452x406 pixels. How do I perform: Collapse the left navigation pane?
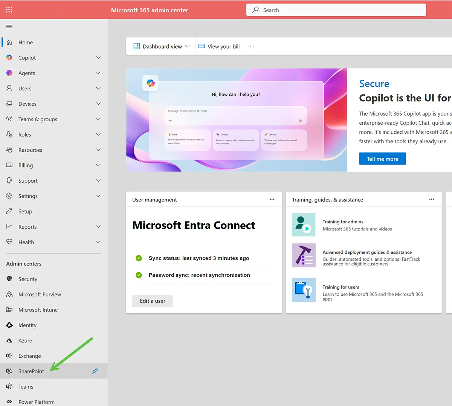pyautogui.click(x=9, y=26)
